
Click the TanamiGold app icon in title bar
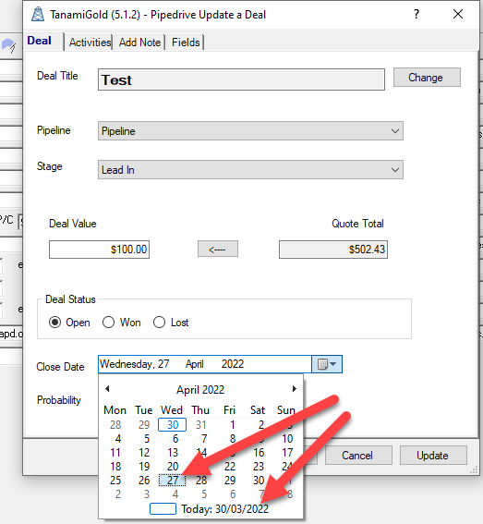pyautogui.click(x=38, y=15)
